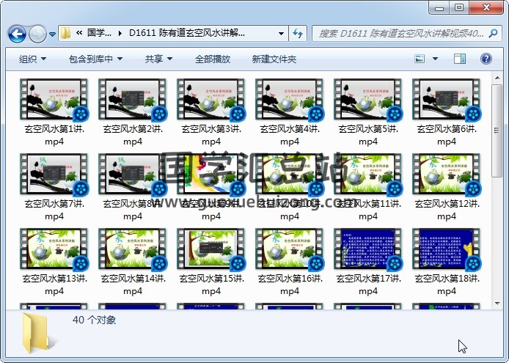Select video 玄空风水第2讲.mp4
The height and width of the screenshot is (363, 509).
133,112
